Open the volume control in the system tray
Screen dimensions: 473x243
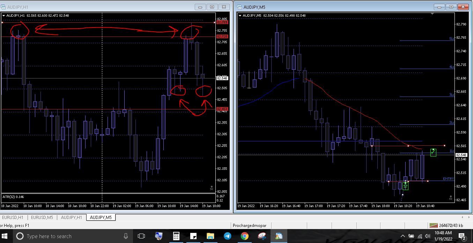(x=428, y=236)
